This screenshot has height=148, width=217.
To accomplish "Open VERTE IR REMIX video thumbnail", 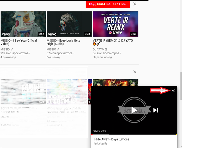I will point(116,24).
